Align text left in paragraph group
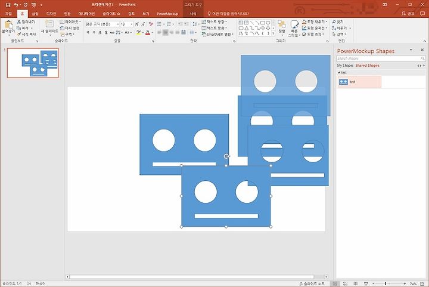Screen dimensions: 429x287 [x=160, y=32]
